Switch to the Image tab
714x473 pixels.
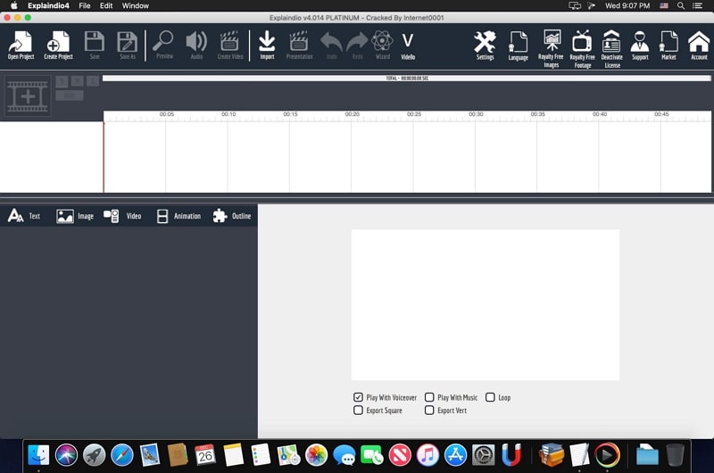[75, 216]
